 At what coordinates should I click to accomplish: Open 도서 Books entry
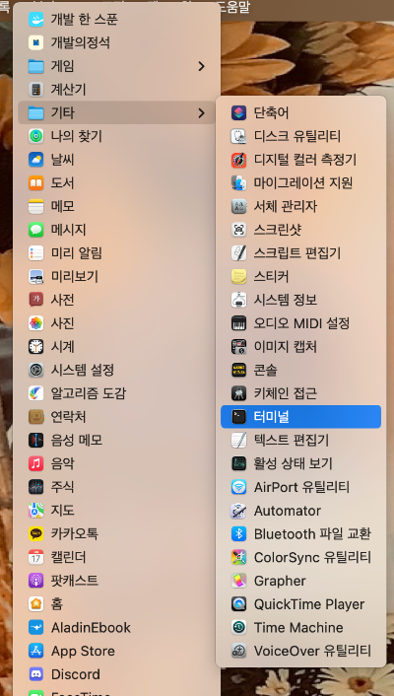116,183
